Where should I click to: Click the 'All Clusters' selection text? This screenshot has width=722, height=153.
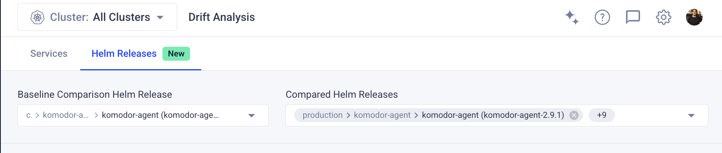(121, 17)
